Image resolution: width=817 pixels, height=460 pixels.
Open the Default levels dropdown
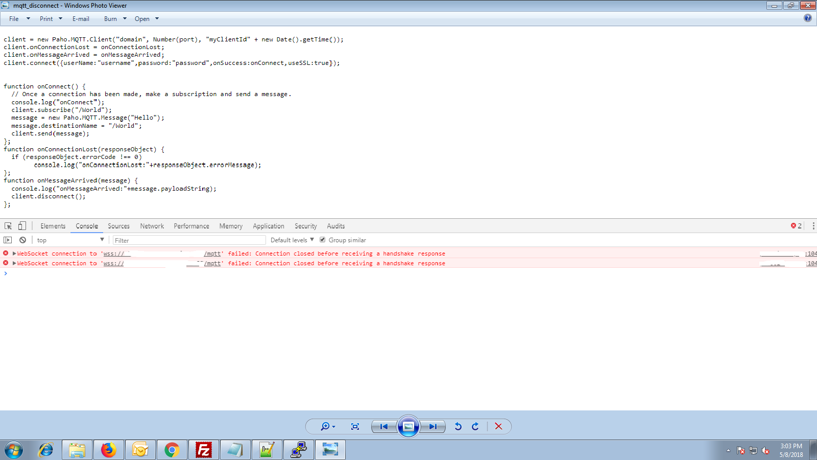(292, 240)
